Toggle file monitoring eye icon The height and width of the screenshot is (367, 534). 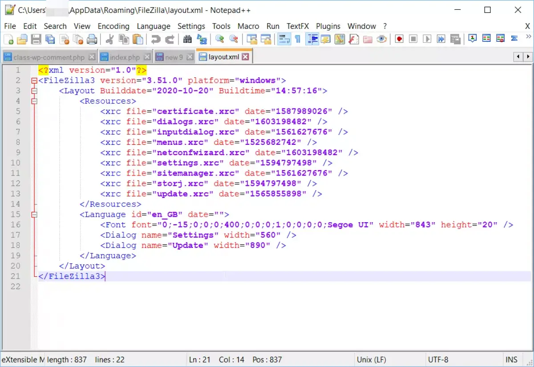pos(381,39)
